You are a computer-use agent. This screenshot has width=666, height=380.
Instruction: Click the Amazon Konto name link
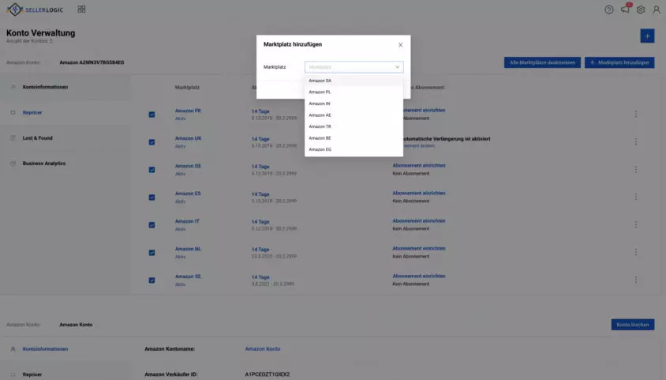263,348
